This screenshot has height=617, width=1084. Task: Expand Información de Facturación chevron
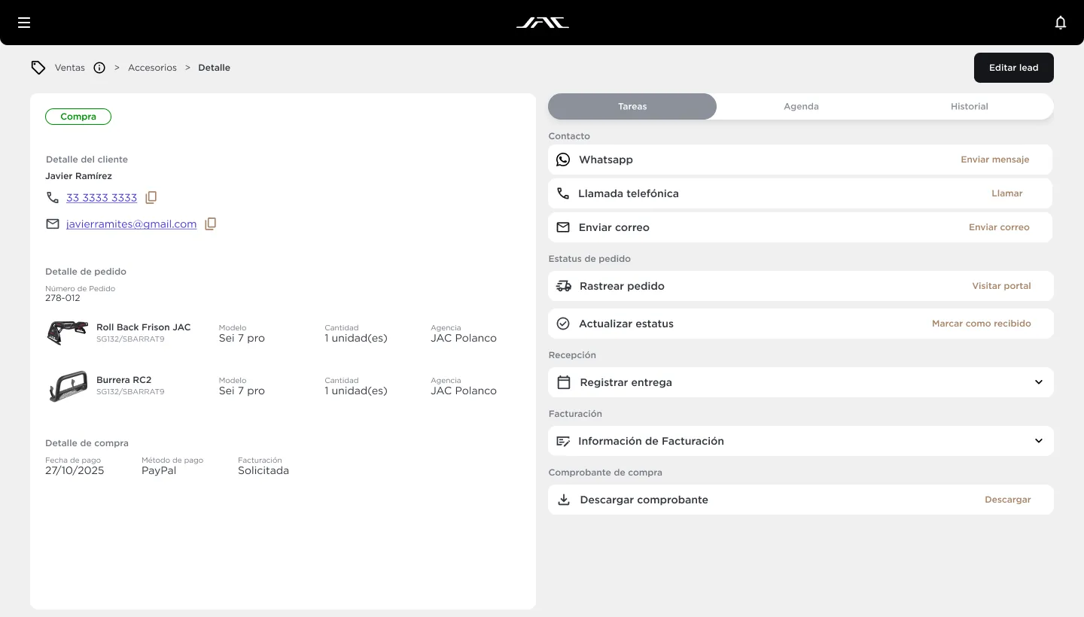(x=1039, y=441)
